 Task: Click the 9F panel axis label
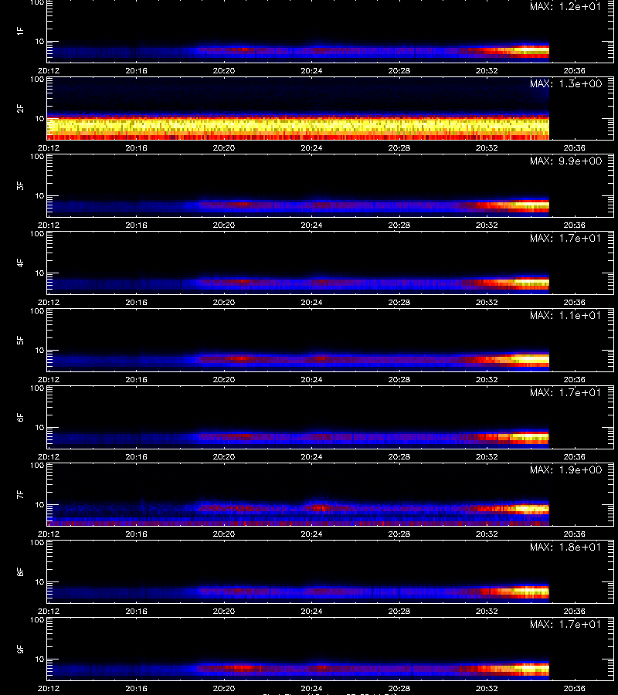(x=20, y=649)
